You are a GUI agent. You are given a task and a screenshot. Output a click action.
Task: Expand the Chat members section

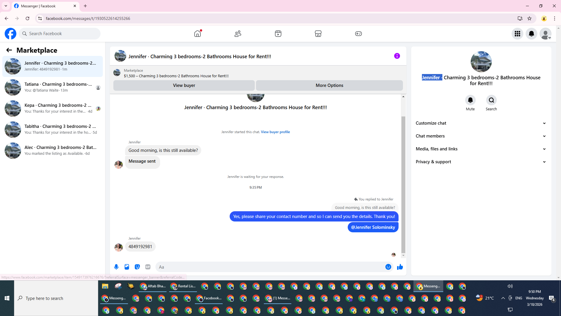(481, 136)
